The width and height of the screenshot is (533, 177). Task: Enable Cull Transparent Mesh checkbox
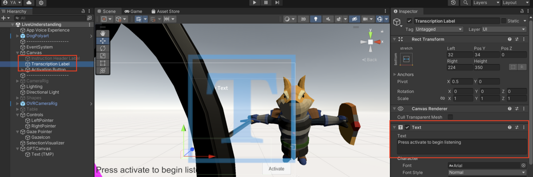450,117
